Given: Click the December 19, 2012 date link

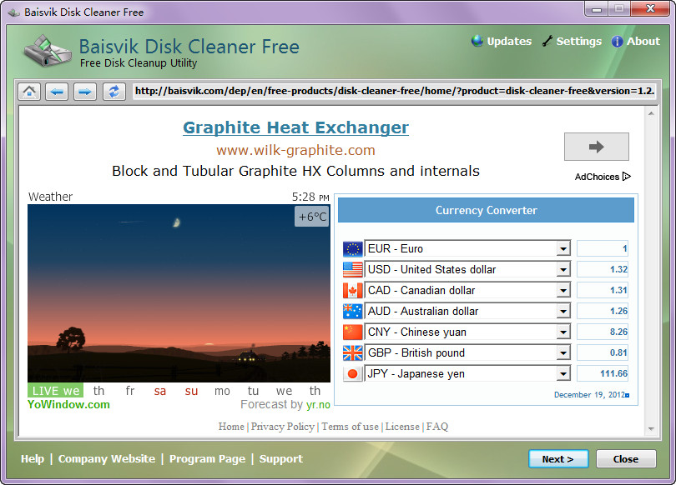Looking at the screenshot, I should coord(589,395).
